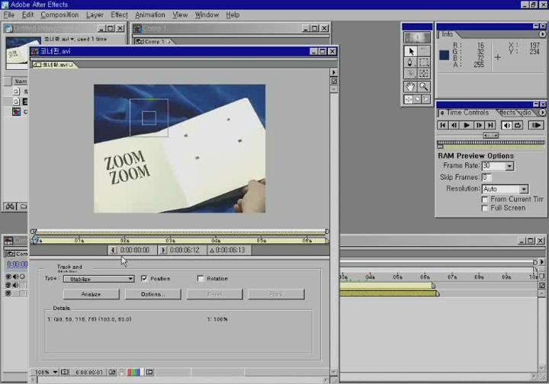Click the binoculars find icon in Project window
Viewport: 549px width, 384px height.
[x=10, y=206]
